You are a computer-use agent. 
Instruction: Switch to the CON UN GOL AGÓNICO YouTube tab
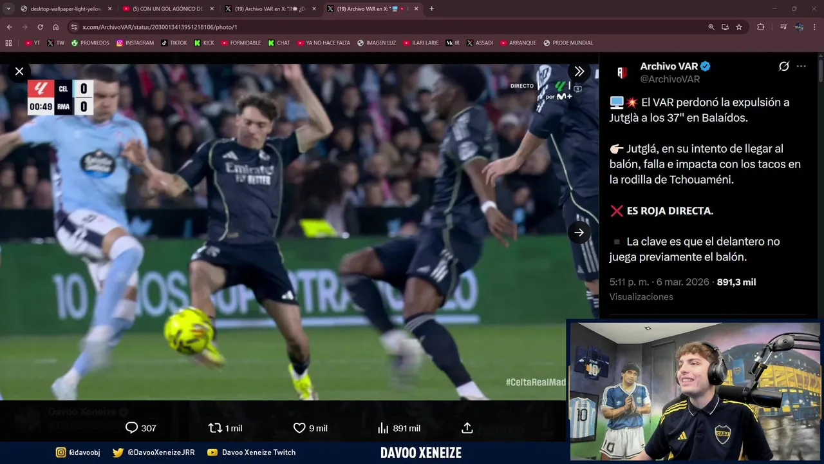[x=167, y=9]
